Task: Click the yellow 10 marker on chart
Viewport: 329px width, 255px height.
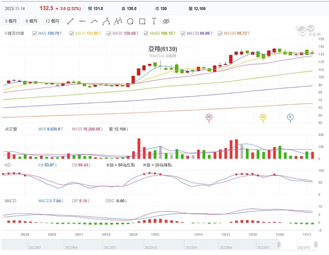Action: tap(263, 117)
